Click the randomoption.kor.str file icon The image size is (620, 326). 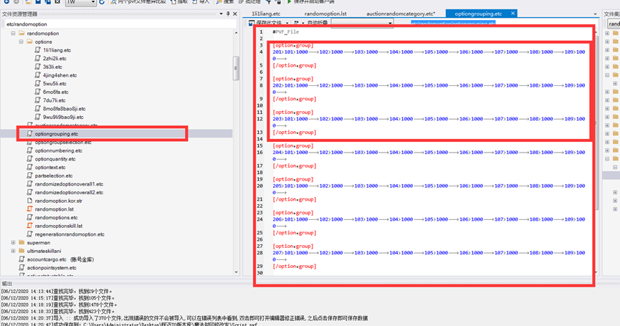[29, 201]
